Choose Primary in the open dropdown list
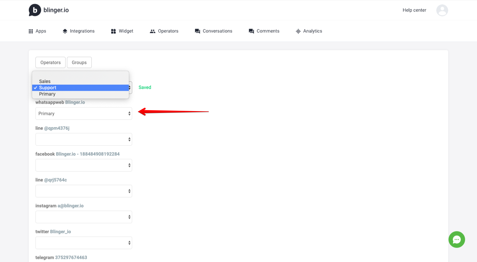 pyautogui.click(x=80, y=94)
